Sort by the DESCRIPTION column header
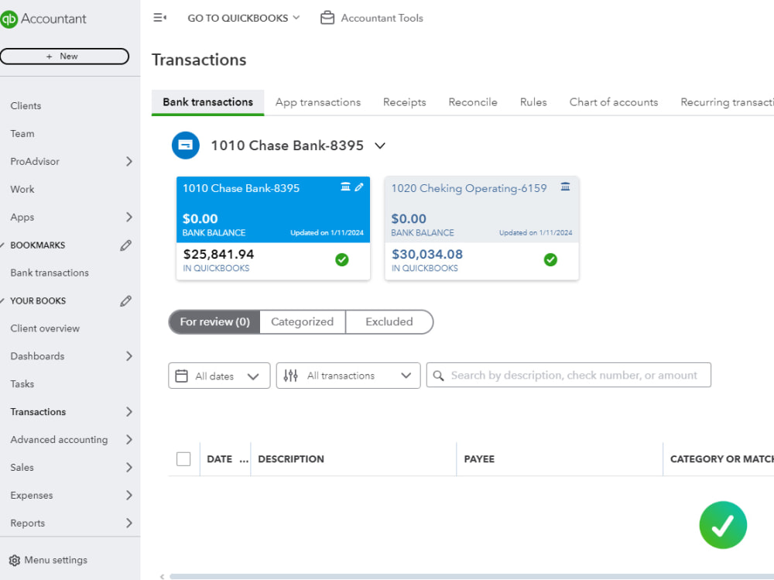 click(x=291, y=459)
